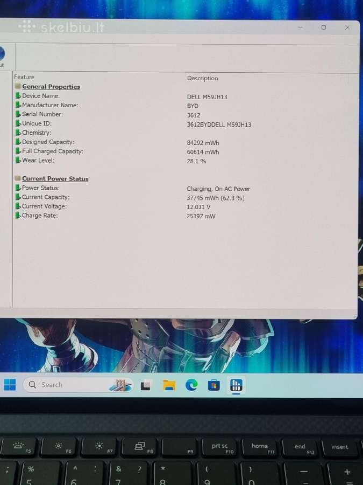Click the battery icon beside Serial Number
Screen dimensions: 363x485
point(18,114)
